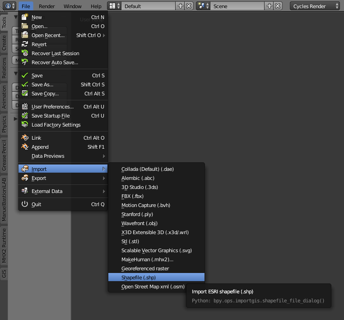Import a 3D Studio (.3ds) file
This screenshot has width=344, height=320.
[x=156, y=187]
